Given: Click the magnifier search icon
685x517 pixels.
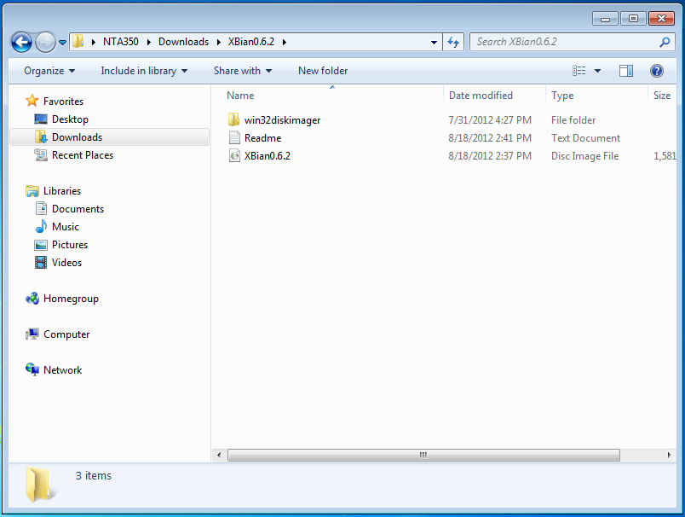Looking at the screenshot, I should [665, 42].
